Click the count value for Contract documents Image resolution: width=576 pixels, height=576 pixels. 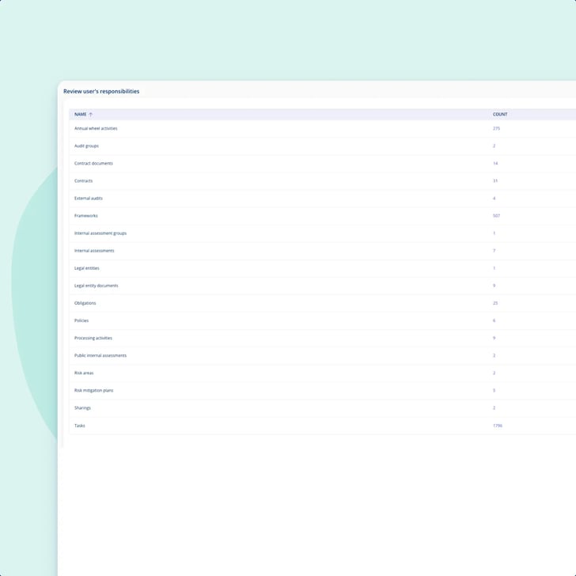click(495, 164)
